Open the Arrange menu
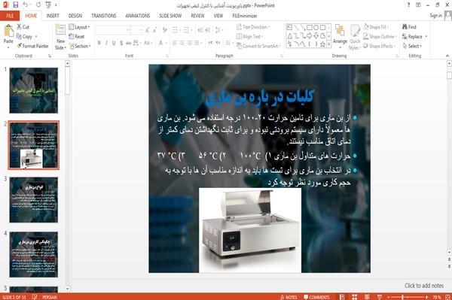Viewport: 452px width, 300px height. [340, 36]
